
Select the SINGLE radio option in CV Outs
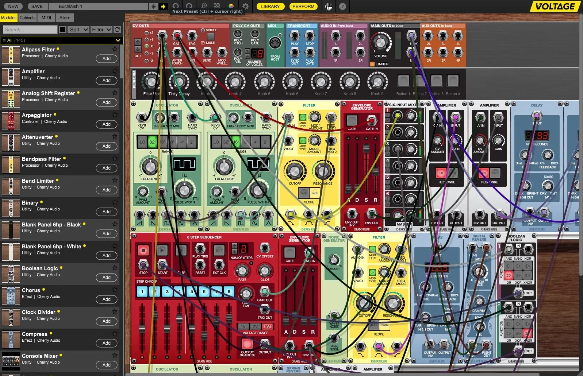pos(203,30)
